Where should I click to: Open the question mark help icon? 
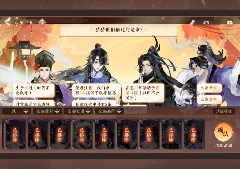tap(42, 22)
